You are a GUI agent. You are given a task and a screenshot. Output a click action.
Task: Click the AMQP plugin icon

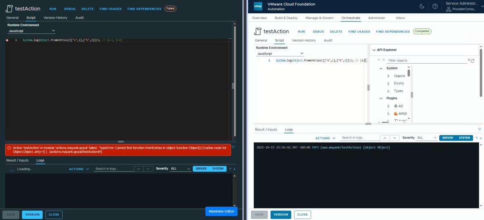[396, 114]
